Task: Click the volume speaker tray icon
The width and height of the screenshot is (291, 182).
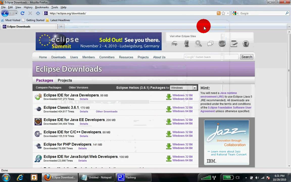Action: click(x=257, y=177)
